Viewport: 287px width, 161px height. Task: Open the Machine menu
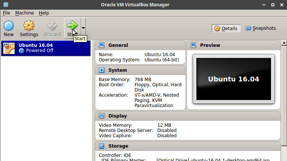(25, 13)
